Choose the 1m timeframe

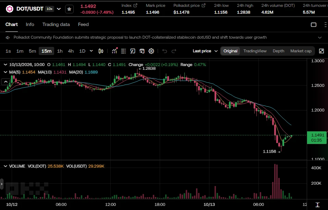point(20,51)
